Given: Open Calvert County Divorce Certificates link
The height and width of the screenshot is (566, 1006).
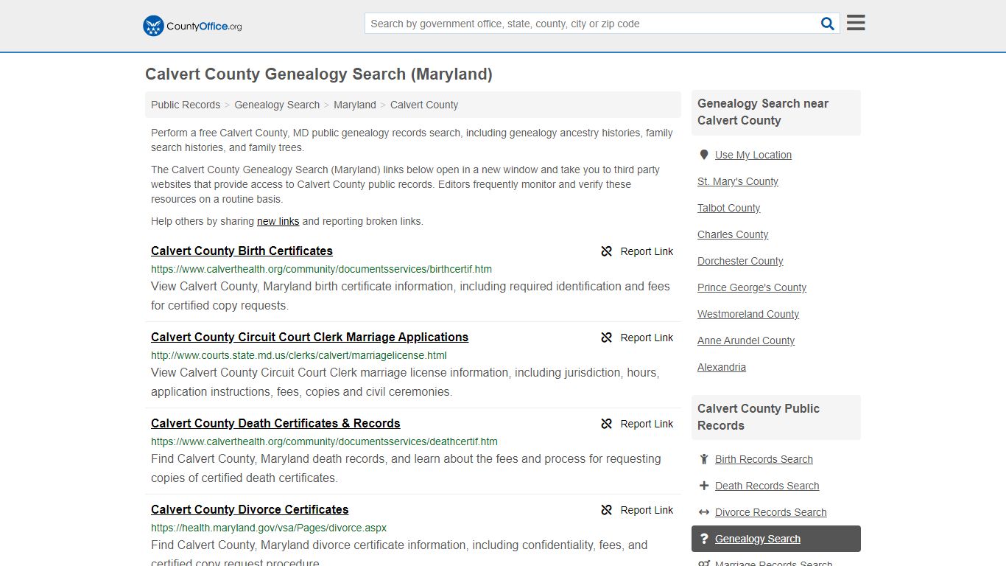Looking at the screenshot, I should click(x=250, y=509).
